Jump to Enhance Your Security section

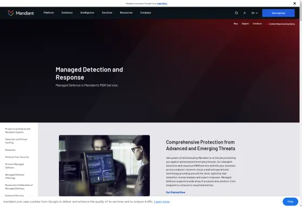pyautogui.click(x=17, y=157)
